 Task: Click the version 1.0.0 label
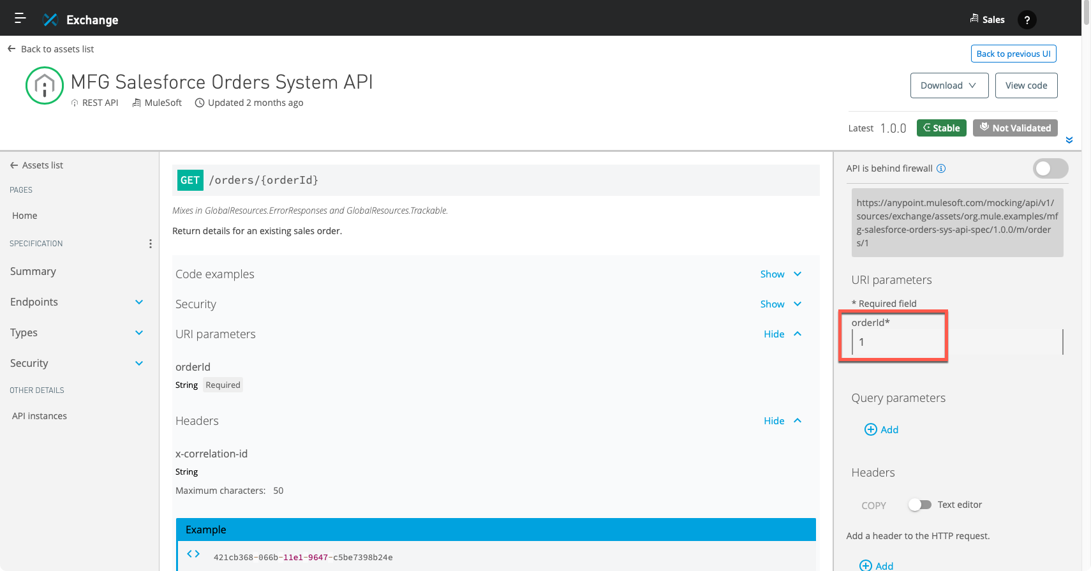click(893, 128)
